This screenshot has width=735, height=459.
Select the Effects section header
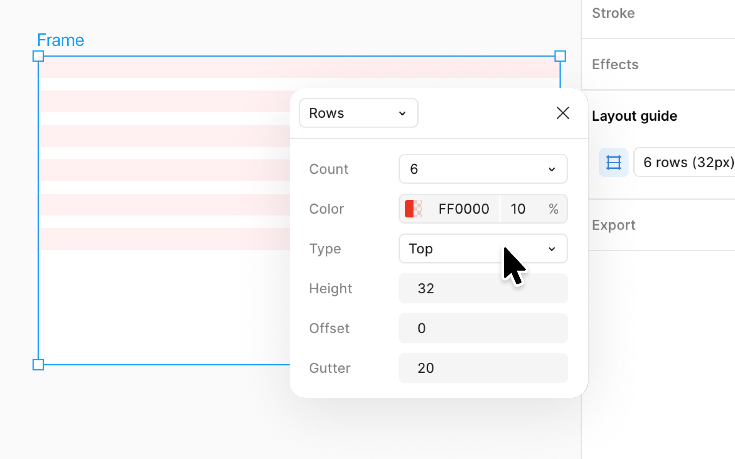[615, 64]
